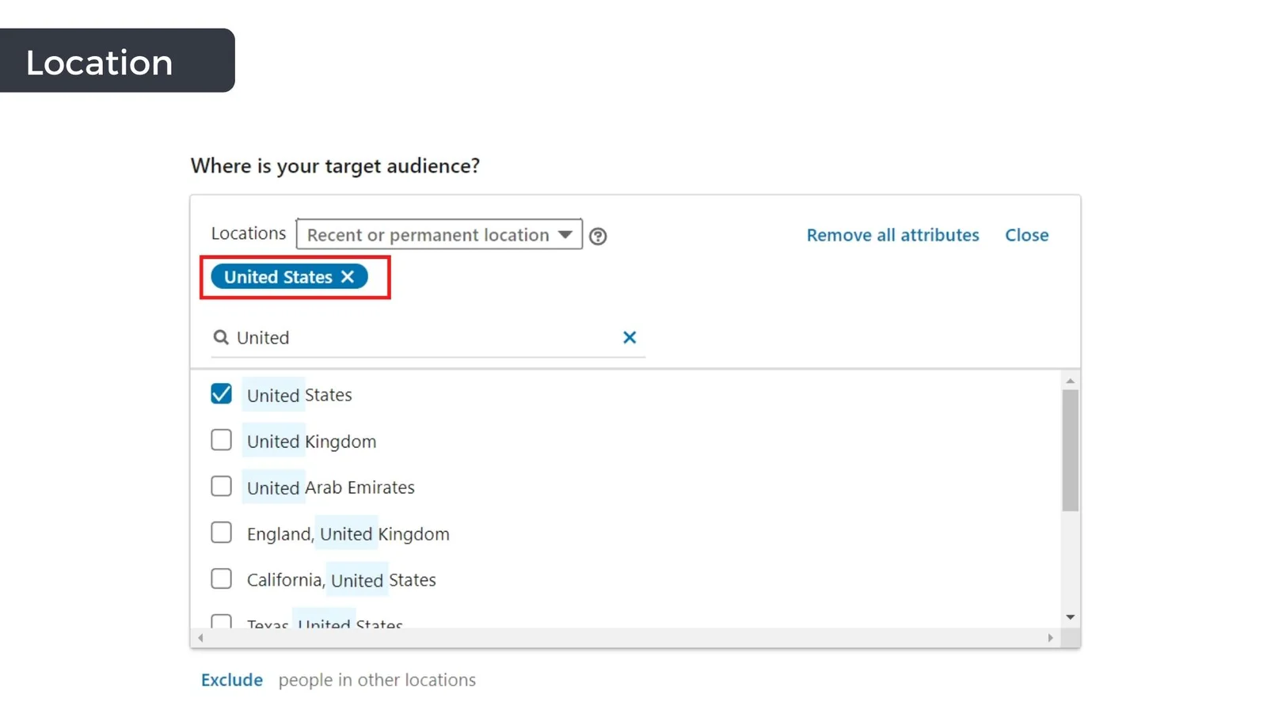Check the United Arab Emirates checkbox
Screen dimensions: 1267x717
(222, 486)
